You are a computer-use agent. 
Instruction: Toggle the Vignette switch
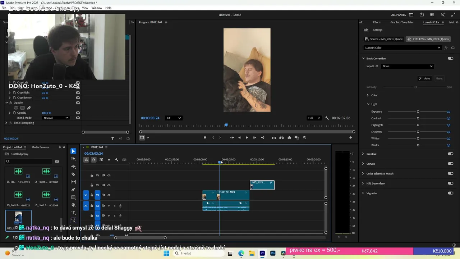pos(450,193)
